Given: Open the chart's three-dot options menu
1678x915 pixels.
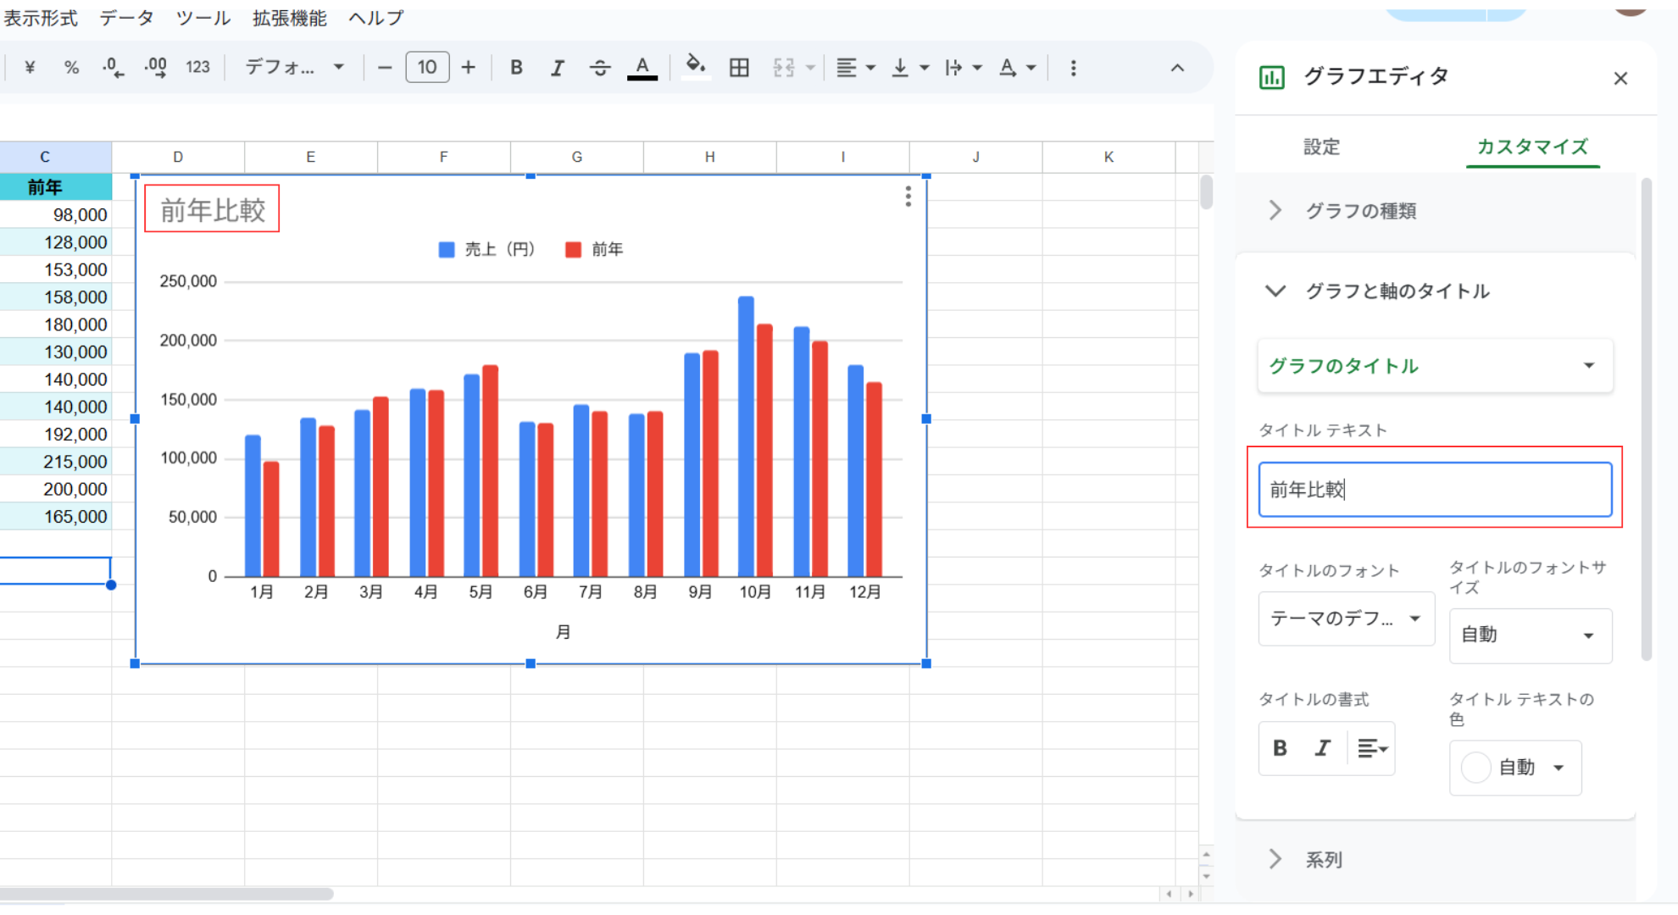Looking at the screenshot, I should (x=908, y=197).
